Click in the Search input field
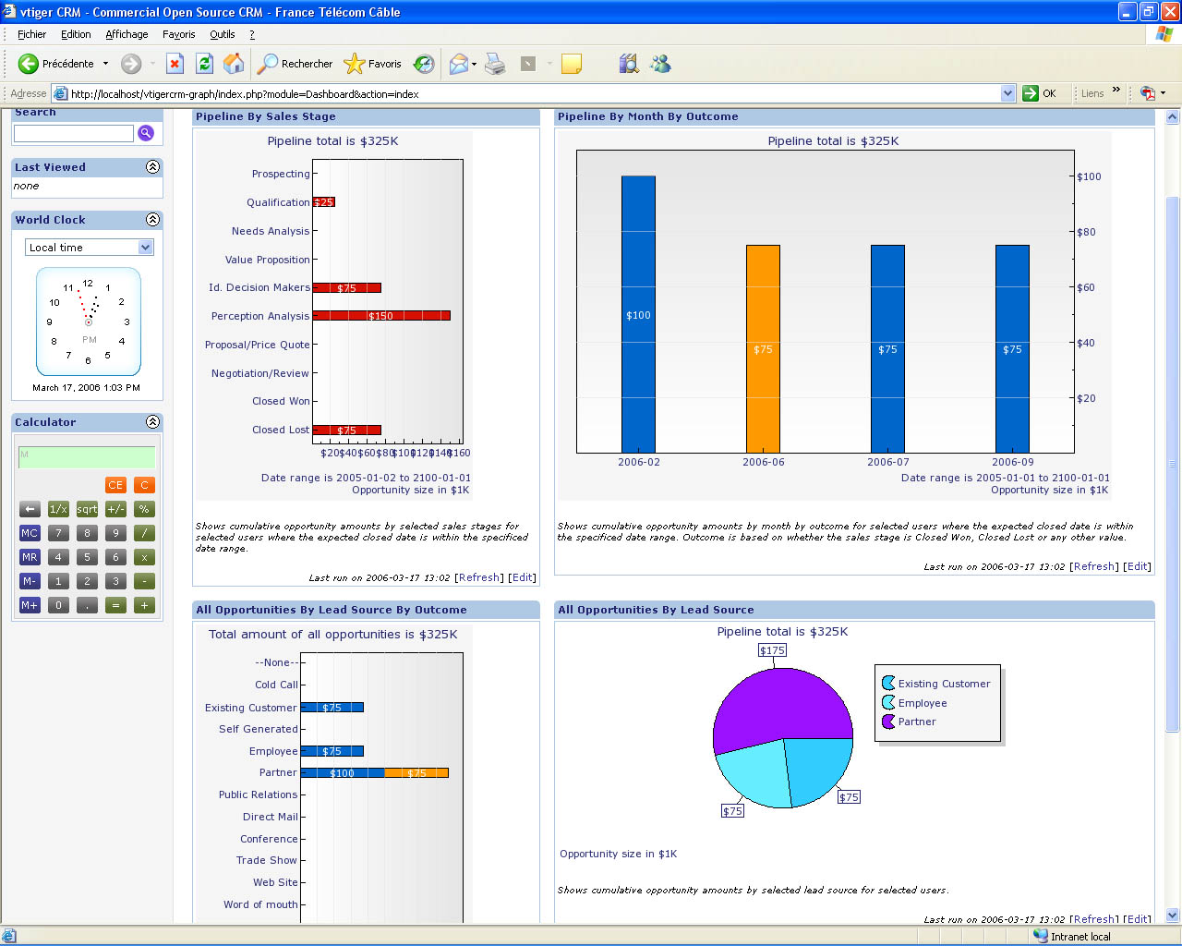Image resolution: width=1182 pixels, height=946 pixels. [x=74, y=133]
